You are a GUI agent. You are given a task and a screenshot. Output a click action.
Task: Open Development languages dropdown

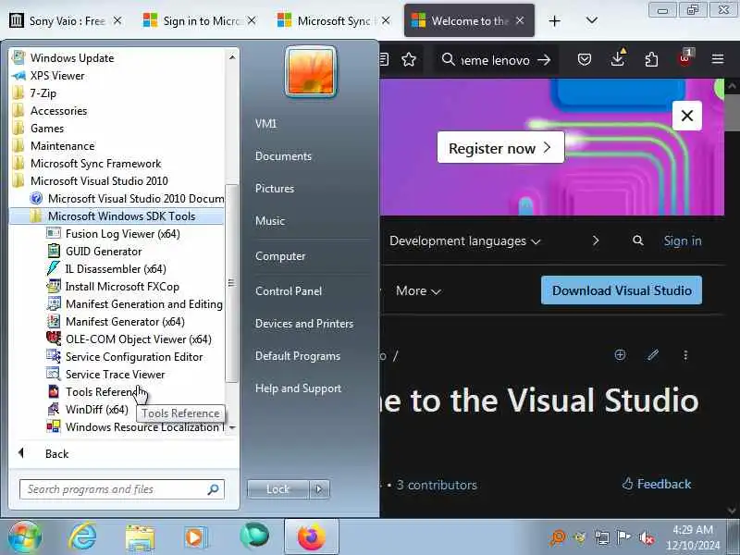pos(464,241)
